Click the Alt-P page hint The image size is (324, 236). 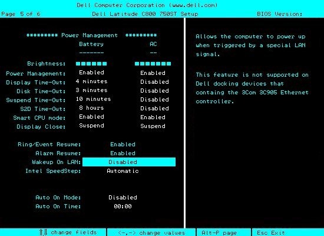(219, 232)
